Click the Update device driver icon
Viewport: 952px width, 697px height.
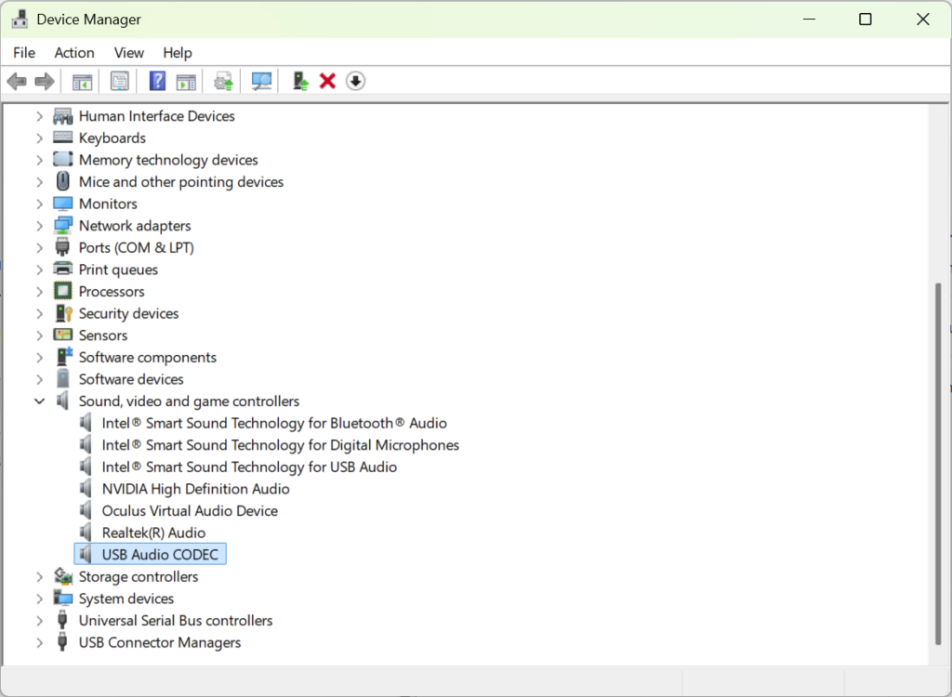[x=300, y=82]
